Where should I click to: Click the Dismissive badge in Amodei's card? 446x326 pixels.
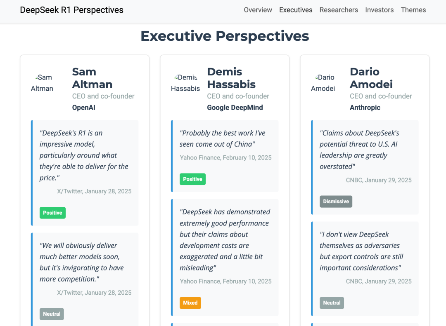(x=336, y=202)
